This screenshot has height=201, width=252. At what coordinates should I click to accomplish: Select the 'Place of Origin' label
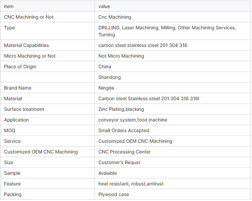(20, 67)
